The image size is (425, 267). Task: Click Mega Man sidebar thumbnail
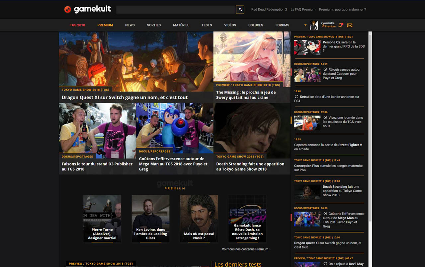click(x=307, y=219)
